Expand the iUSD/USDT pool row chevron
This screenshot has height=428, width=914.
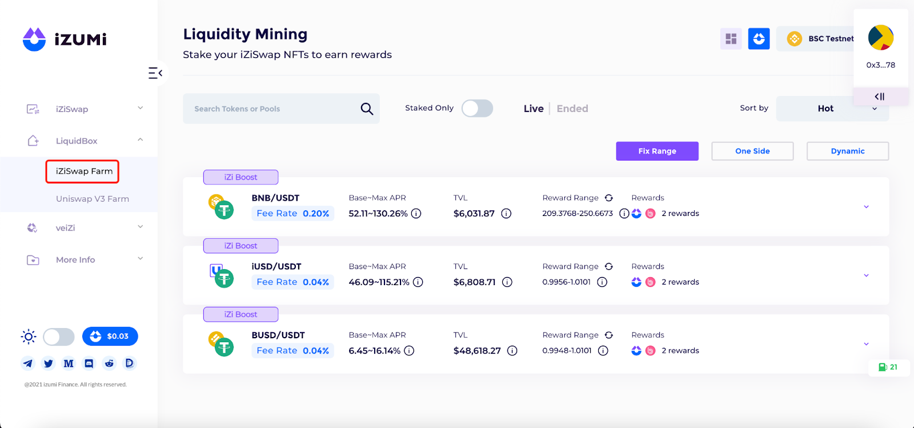pos(867,275)
